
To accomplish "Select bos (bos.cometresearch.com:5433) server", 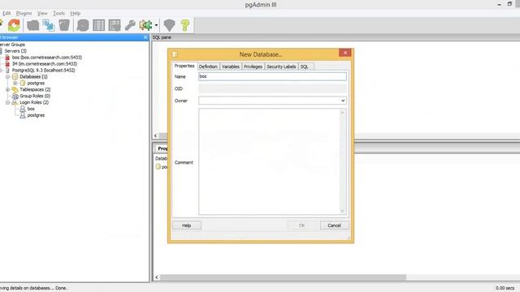I will pyautogui.click(x=47, y=58).
